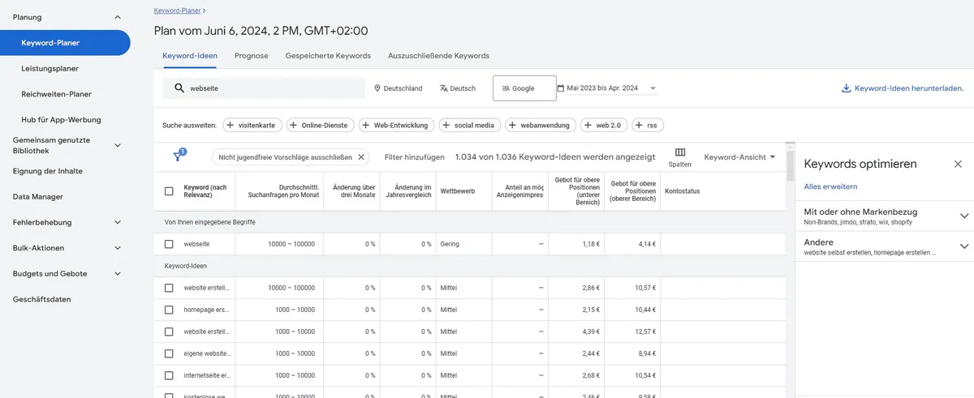Image resolution: width=974 pixels, height=398 pixels.
Task: Expand 'Gemeinsam genutzte Bibliothek' section
Action: tap(118, 145)
